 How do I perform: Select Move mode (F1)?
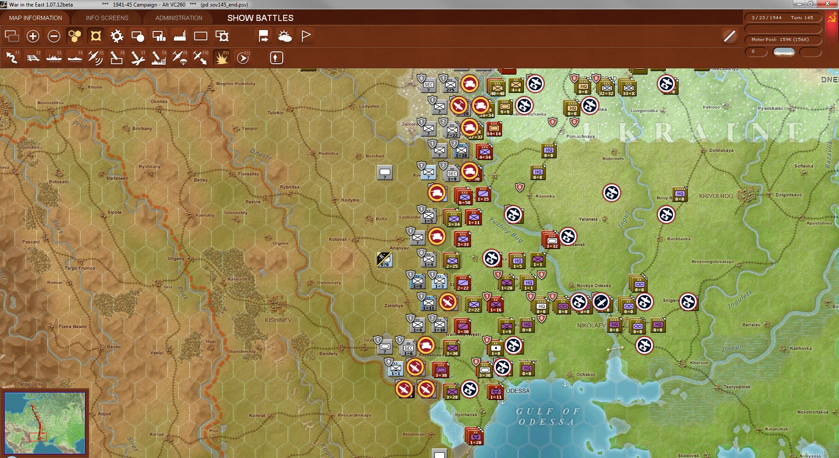tap(12, 58)
